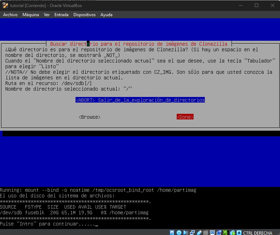Click the USB devices status icon
Viewport: 280px width, 235px height.
(x=199, y=233)
